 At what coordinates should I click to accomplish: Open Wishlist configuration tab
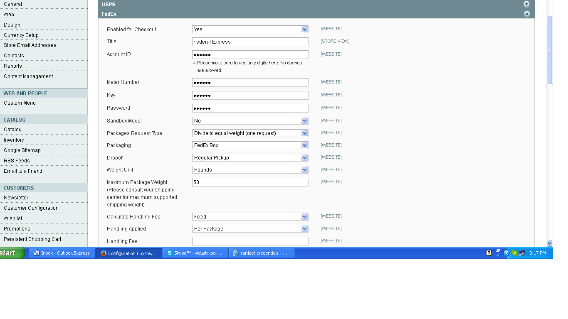coord(44,218)
